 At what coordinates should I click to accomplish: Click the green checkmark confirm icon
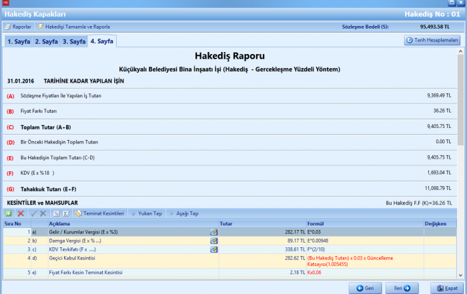[33, 213]
